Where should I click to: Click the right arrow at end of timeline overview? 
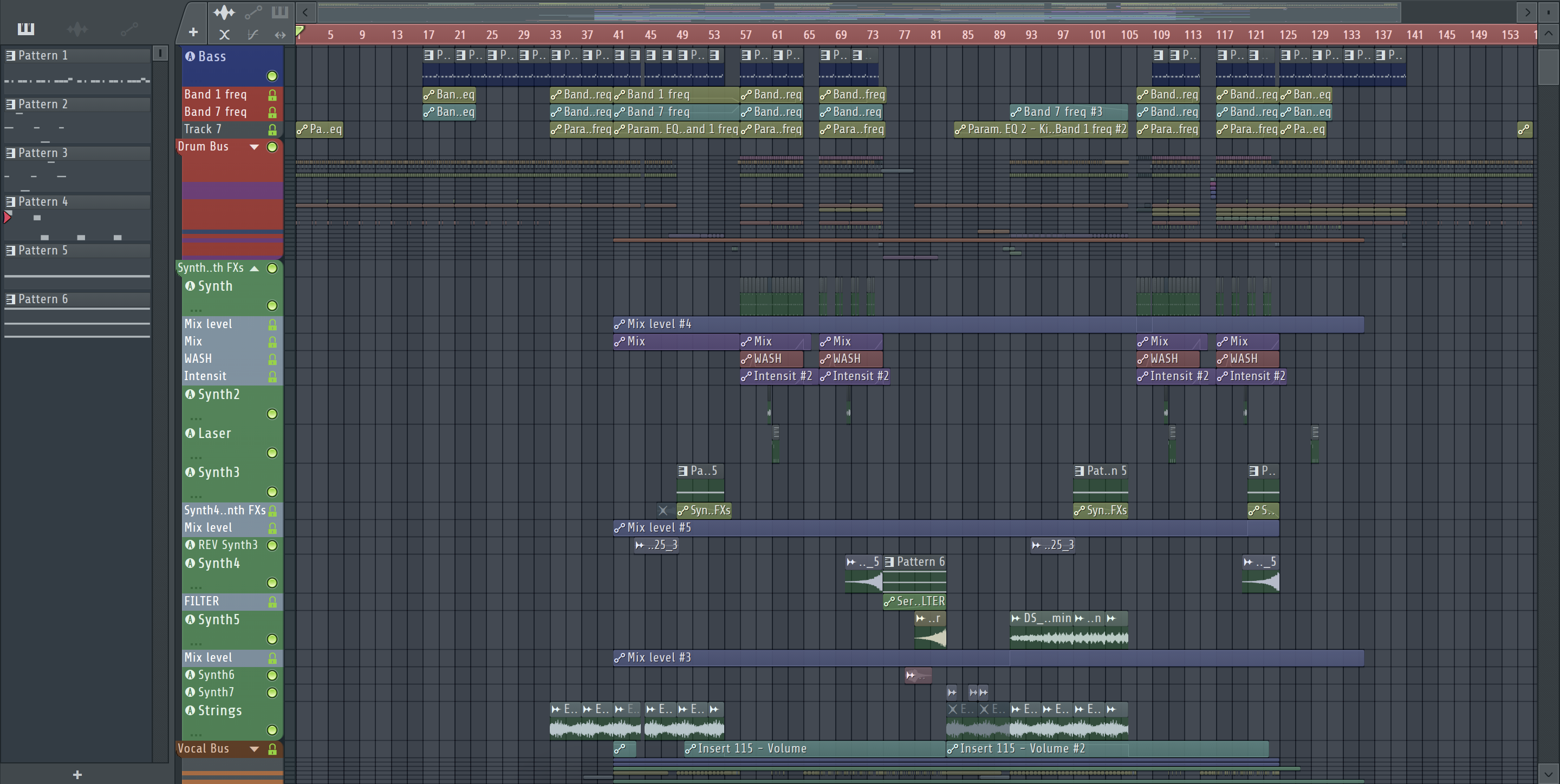pos(1528,12)
